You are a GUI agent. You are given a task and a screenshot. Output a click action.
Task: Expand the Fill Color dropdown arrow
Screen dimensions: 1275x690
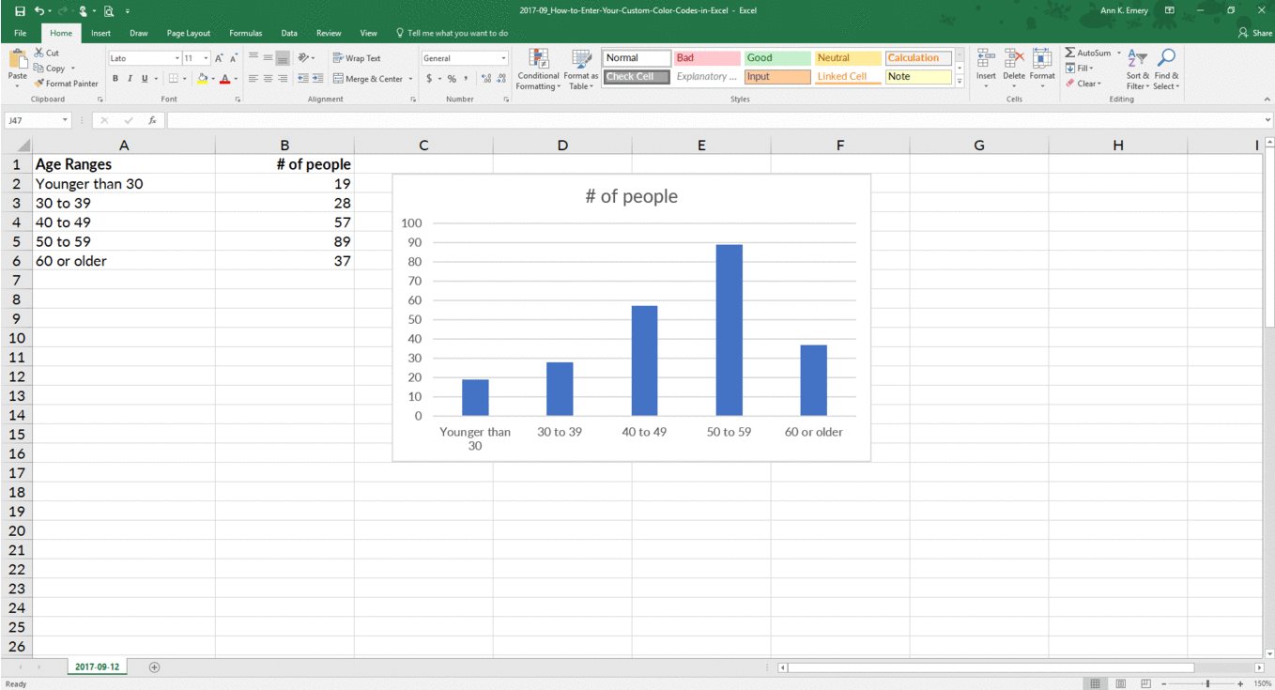(213, 79)
